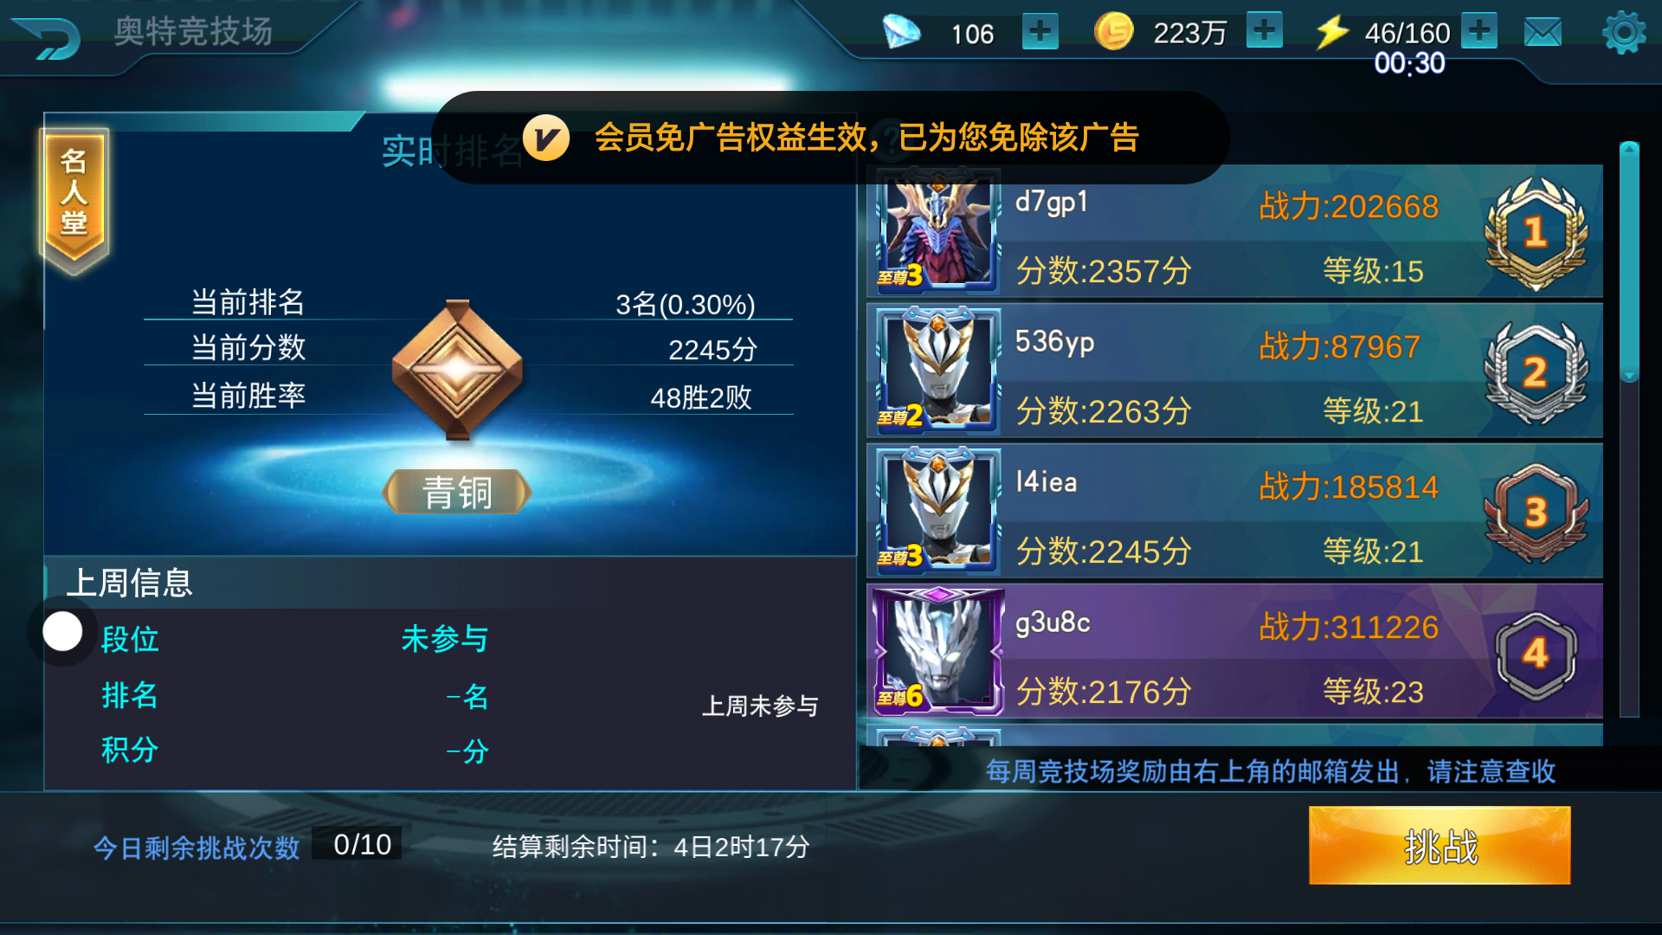This screenshot has height=935, width=1662.
Task: Click the 青铜 bronze rank label
Action: (457, 492)
